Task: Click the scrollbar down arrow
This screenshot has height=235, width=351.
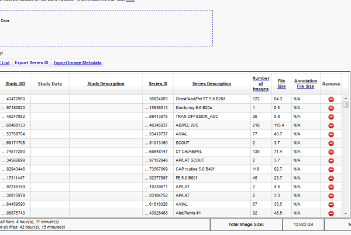Action: (346, 213)
